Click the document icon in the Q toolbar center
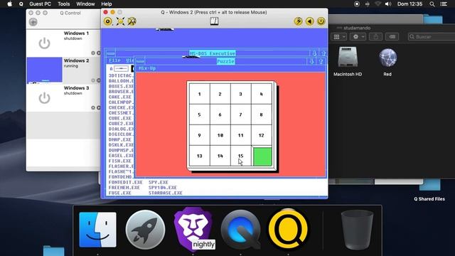The height and width of the screenshot is (256, 455). pyautogui.click(x=214, y=21)
